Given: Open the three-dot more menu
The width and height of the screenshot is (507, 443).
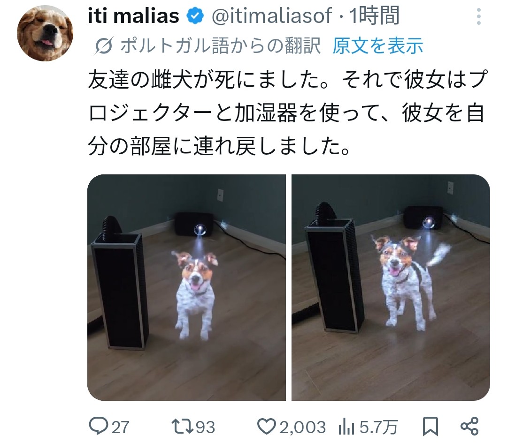Looking at the screenshot, I should 478,16.
